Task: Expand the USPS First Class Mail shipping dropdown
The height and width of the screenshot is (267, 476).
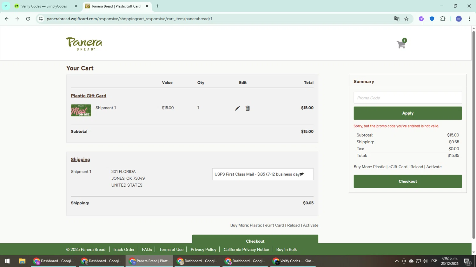Action: 263,174
